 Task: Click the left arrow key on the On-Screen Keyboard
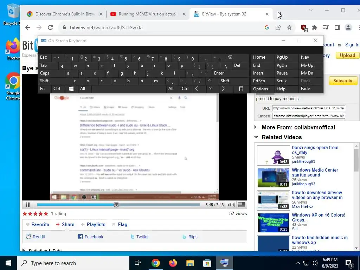197,89
